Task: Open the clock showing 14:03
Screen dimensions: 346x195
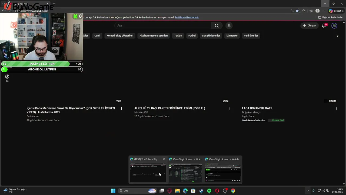Action: click(x=338, y=191)
